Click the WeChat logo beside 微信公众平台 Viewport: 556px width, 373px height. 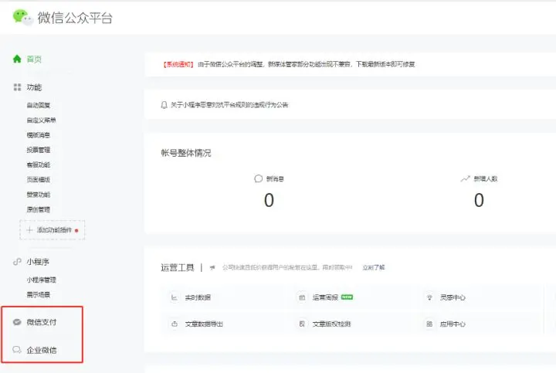pyautogui.click(x=23, y=17)
